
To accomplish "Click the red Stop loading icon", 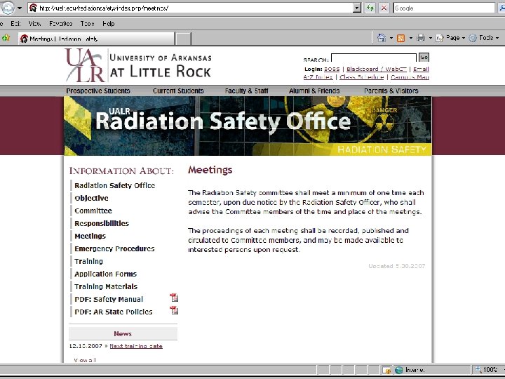I will 384,8.
